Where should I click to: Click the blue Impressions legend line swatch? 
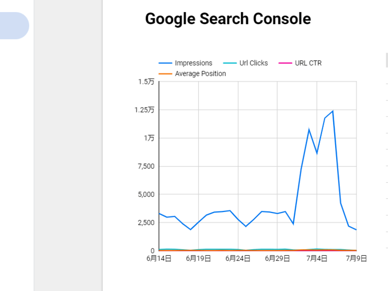click(x=165, y=63)
